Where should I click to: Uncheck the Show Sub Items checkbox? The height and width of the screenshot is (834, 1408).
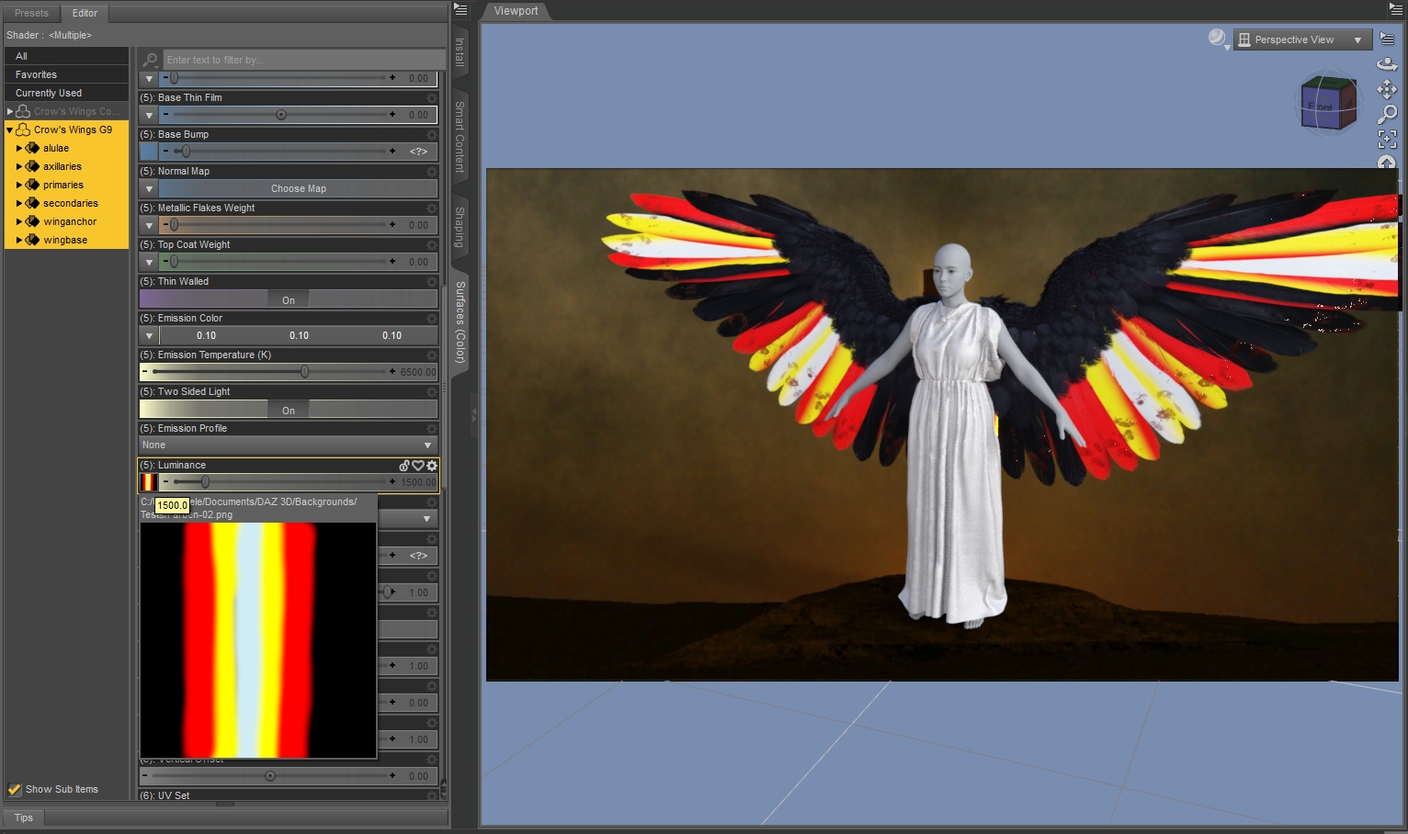point(15,789)
